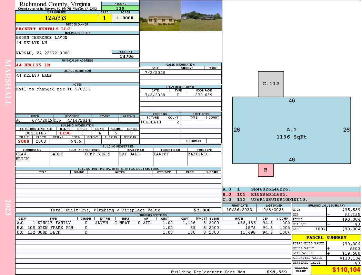The width and height of the screenshot is (362, 275).
Task: Click the blue A.1 1196 SqFt sketch area
Action: (291, 133)
